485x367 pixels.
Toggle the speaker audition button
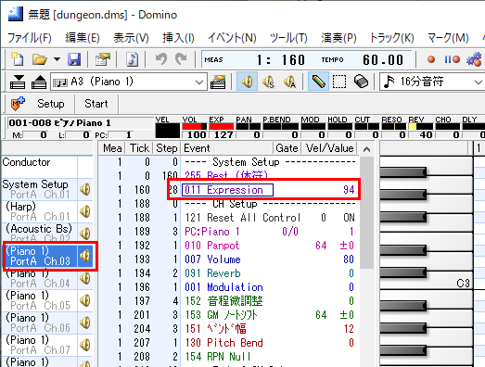(x=248, y=82)
